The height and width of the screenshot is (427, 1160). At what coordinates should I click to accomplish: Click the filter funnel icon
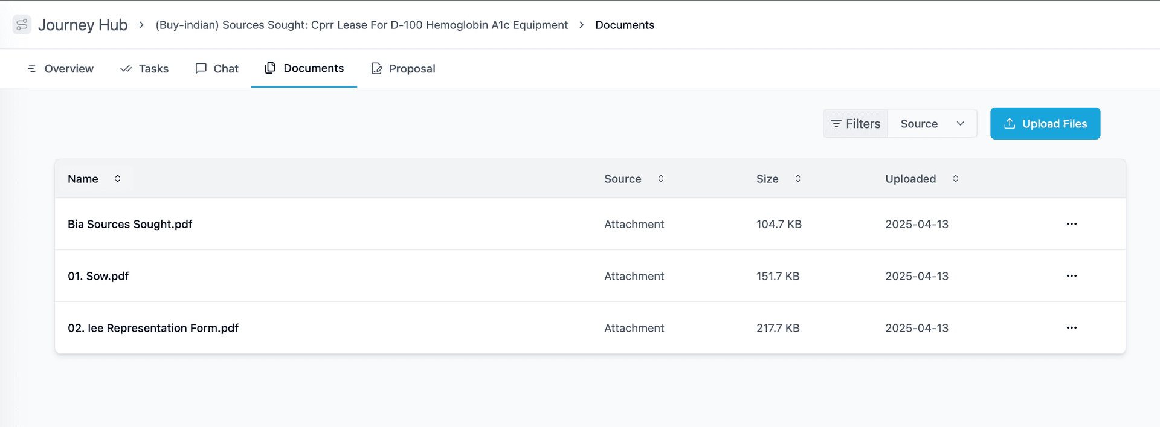(x=837, y=123)
